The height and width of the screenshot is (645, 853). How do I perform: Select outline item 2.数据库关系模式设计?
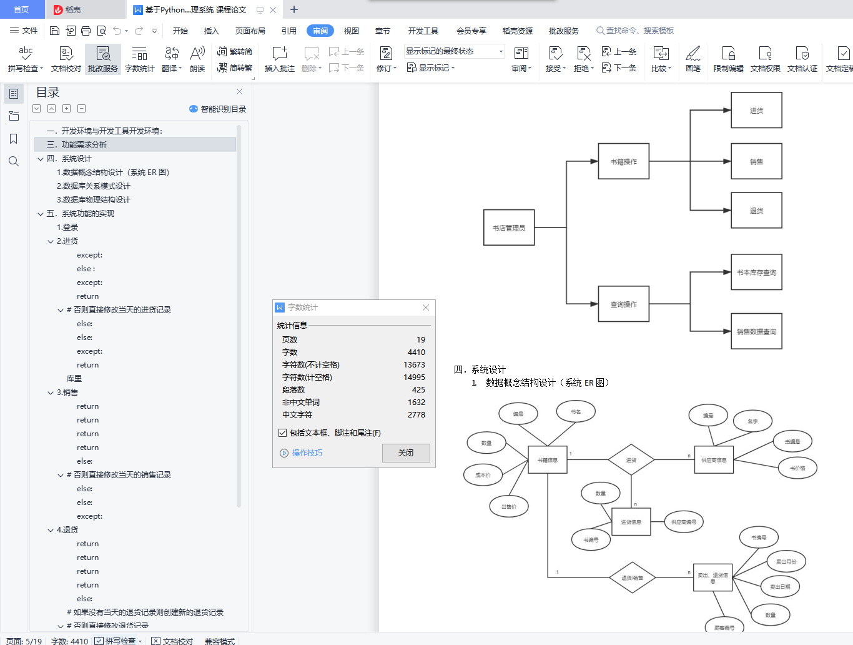click(94, 186)
